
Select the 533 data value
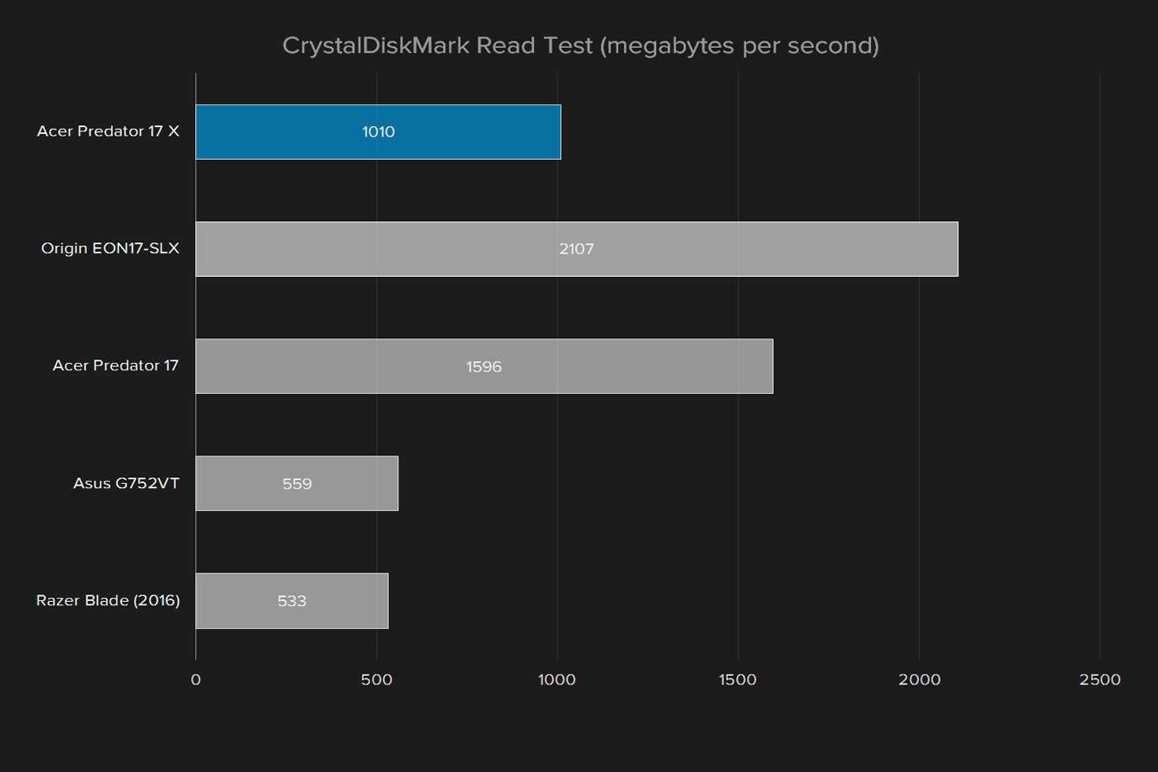[292, 601]
